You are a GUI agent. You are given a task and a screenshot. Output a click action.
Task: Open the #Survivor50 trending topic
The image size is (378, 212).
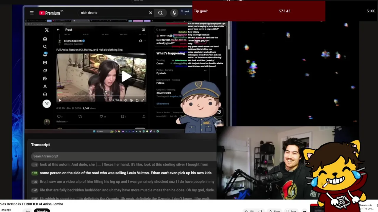[x=164, y=93]
